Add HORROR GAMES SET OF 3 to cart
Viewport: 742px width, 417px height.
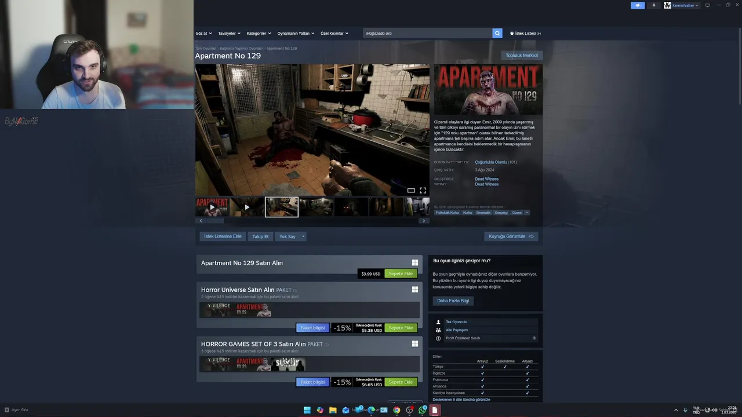pyautogui.click(x=401, y=382)
